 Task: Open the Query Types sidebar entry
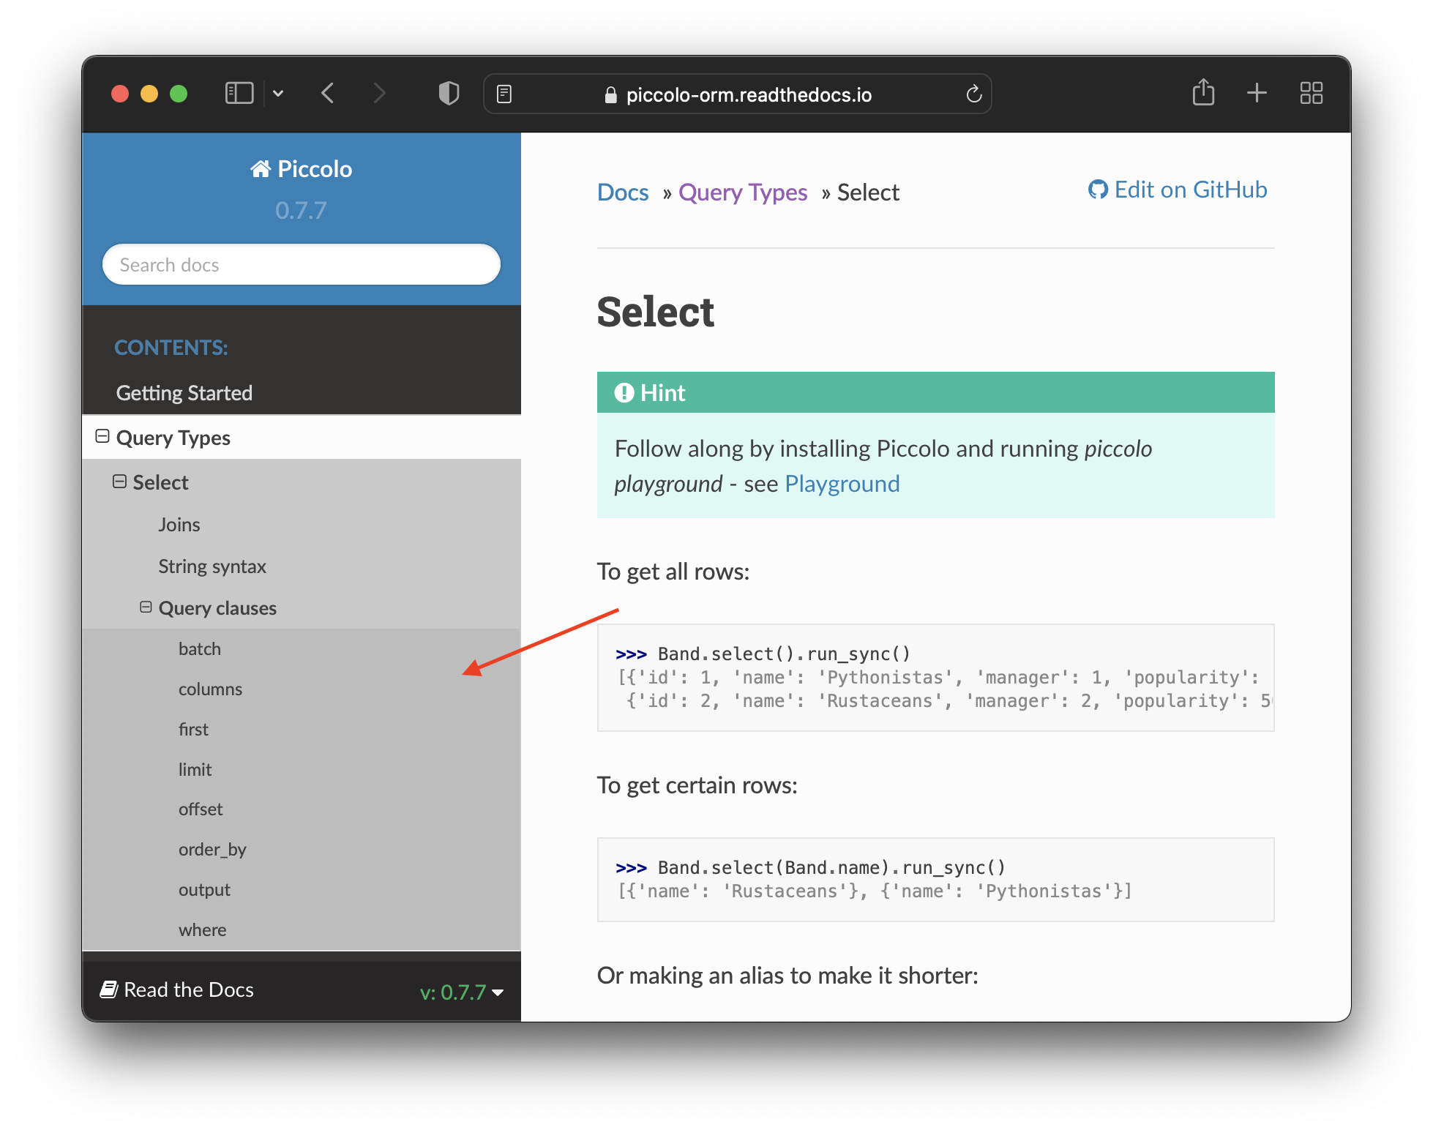coord(173,438)
